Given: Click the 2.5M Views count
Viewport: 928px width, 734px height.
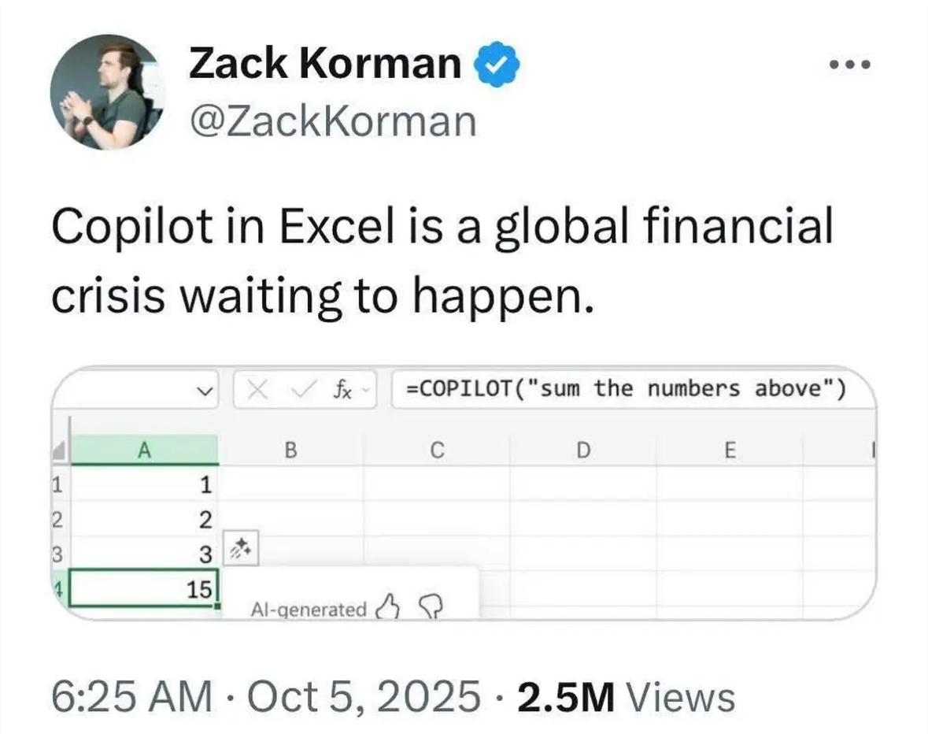Looking at the screenshot, I should tap(626, 696).
